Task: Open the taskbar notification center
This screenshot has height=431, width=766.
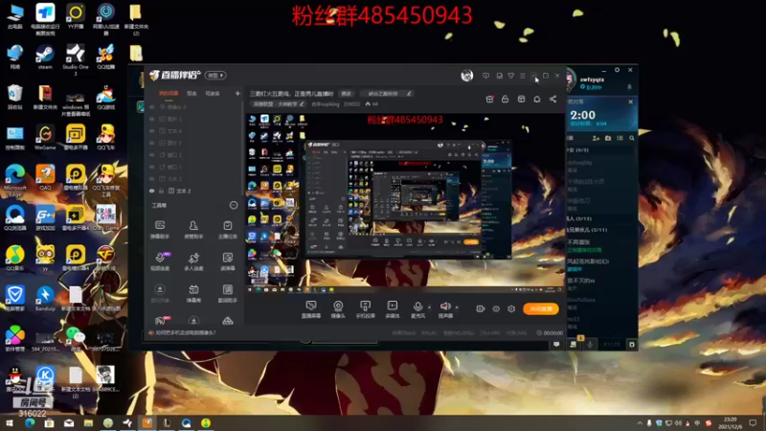Action: (753, 422)
